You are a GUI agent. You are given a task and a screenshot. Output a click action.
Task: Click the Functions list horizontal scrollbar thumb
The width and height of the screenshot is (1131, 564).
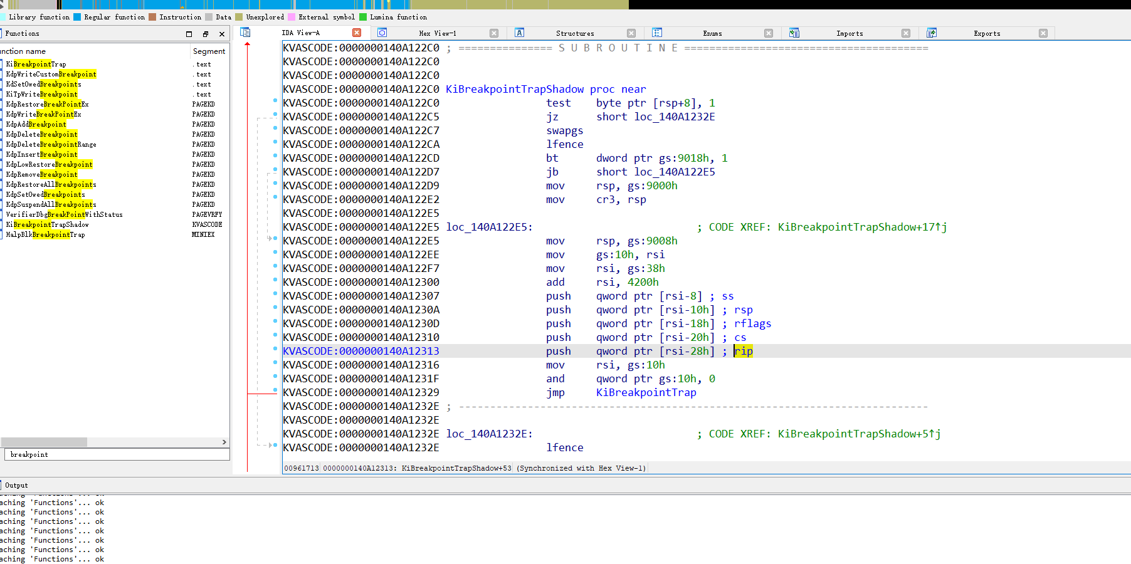coord(44,442)
